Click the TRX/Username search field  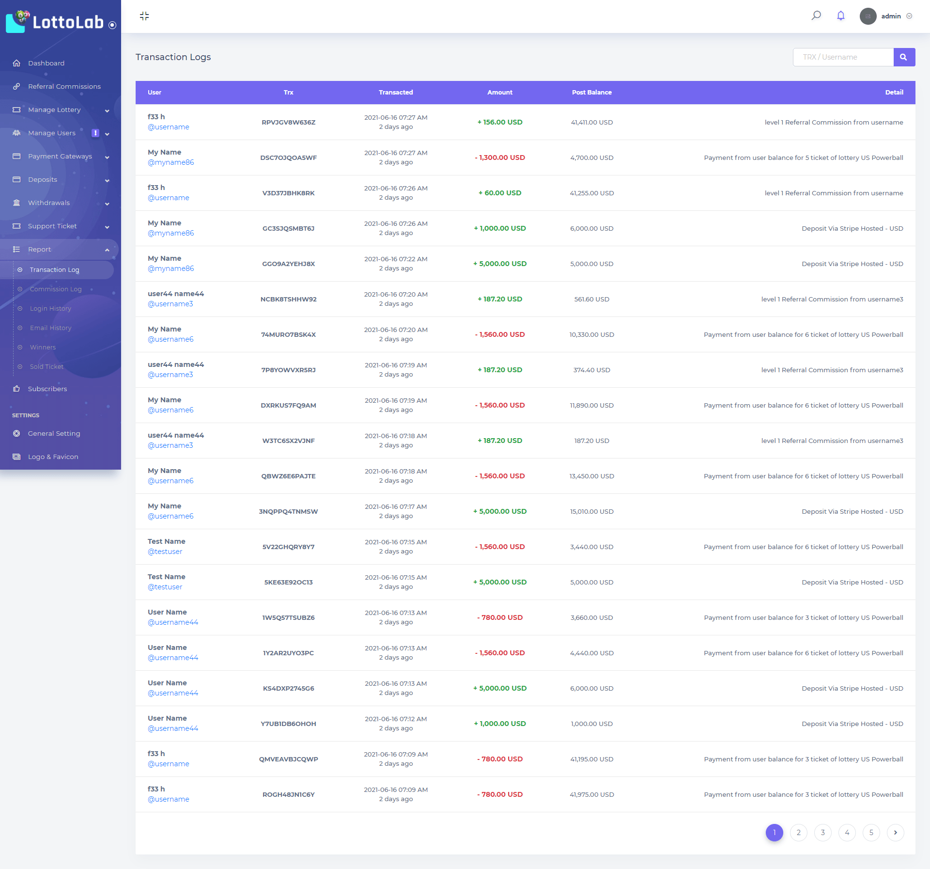(x=843, y=56)
